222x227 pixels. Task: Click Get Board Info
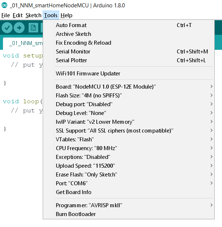129,192
